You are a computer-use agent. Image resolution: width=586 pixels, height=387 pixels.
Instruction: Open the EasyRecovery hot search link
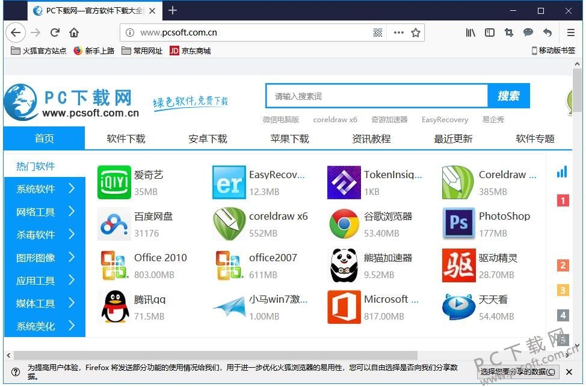pos(445,120)
